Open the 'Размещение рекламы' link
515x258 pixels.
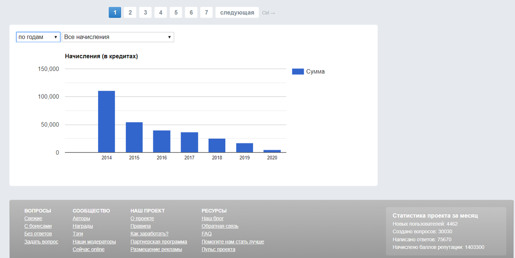(x=156, y=249)
